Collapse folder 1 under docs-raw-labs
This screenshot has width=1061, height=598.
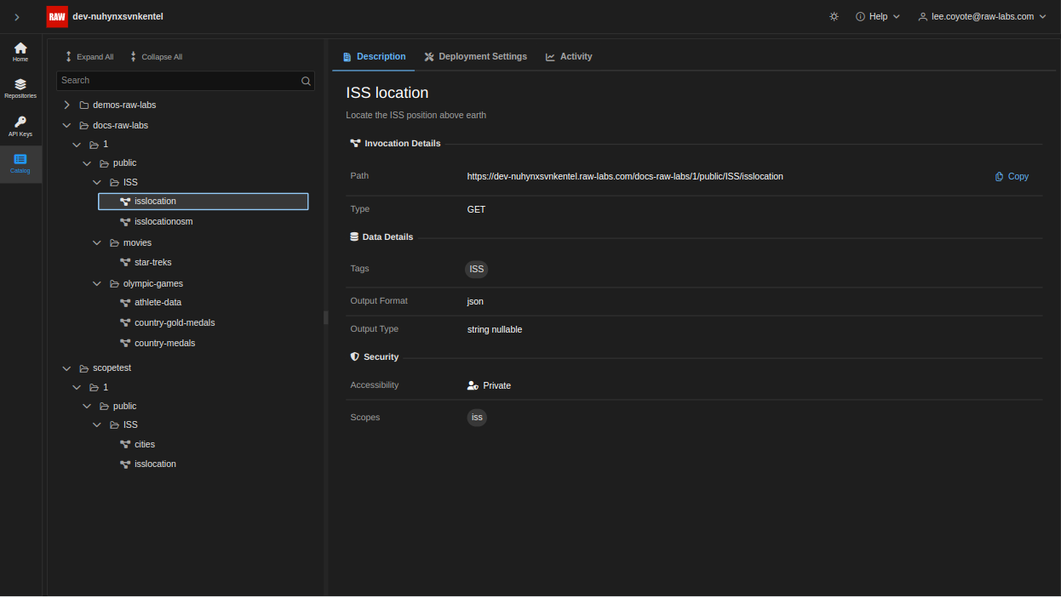point(77,145)
